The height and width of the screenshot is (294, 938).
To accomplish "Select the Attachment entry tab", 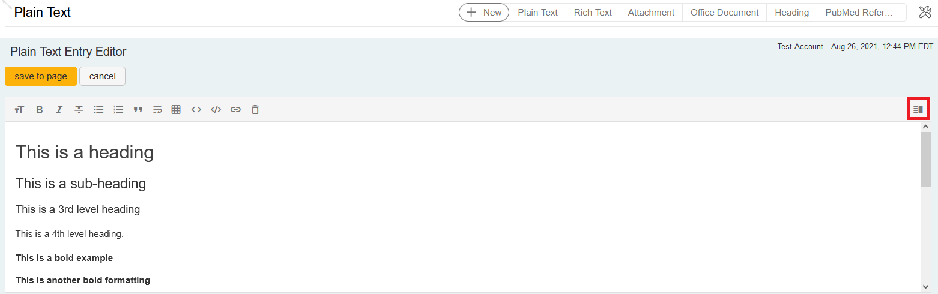I will click(x=651, y=12).
